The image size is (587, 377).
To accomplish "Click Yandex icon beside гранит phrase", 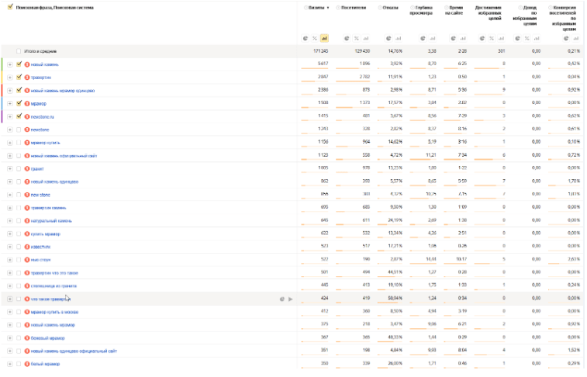I will (27, 169).
